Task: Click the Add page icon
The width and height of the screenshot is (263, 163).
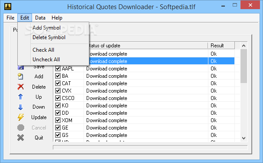Action: 20,77
